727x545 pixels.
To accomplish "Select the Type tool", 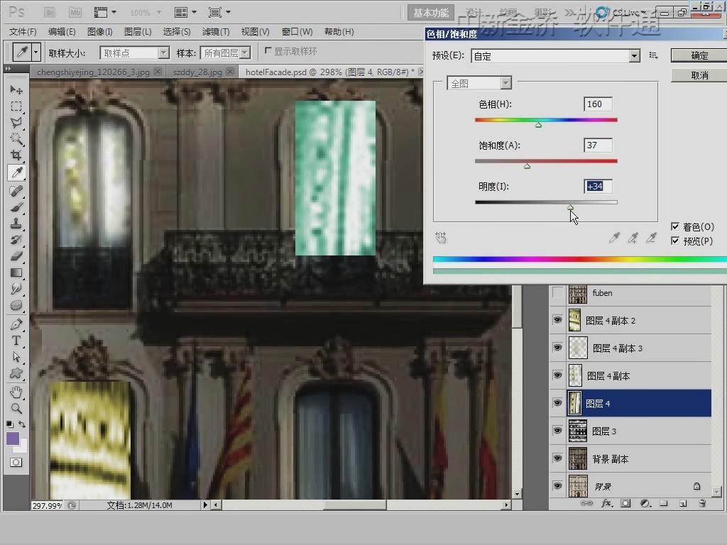I will click(16, 341).
